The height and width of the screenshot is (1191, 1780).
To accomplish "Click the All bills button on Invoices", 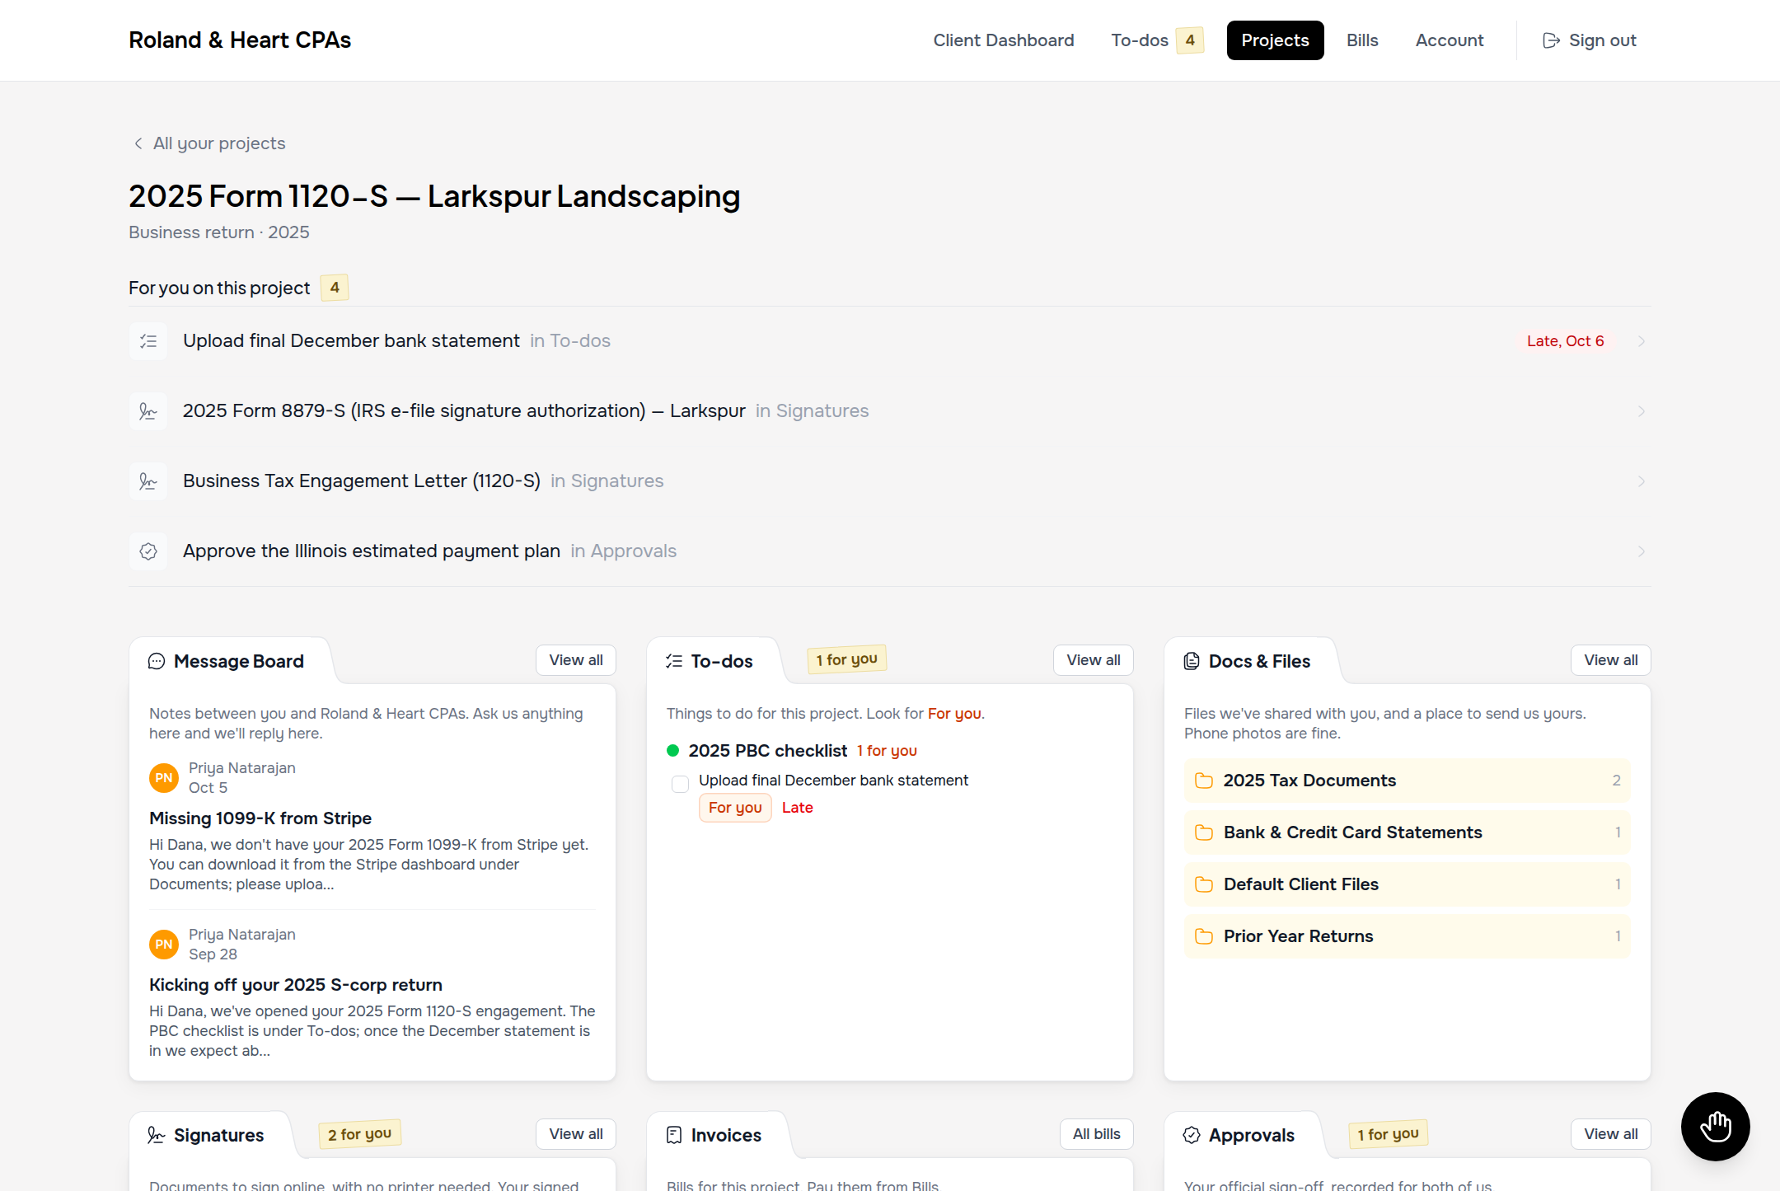I will pos(1097,1134).
